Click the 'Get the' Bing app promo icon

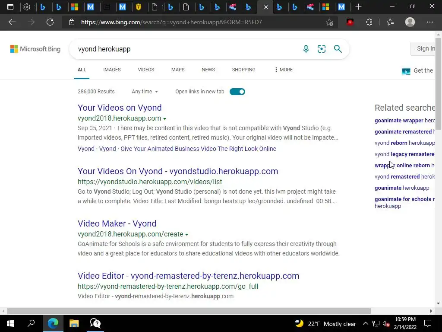pyautogui.click(x=406, y=71)
